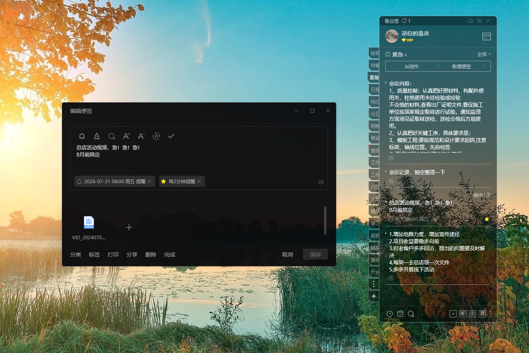Click the star on 每2分钟提醒 chip
The image size is (529, 353).
point(163,181)
